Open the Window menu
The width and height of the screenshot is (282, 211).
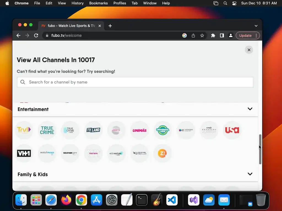(x=150, y=3)
